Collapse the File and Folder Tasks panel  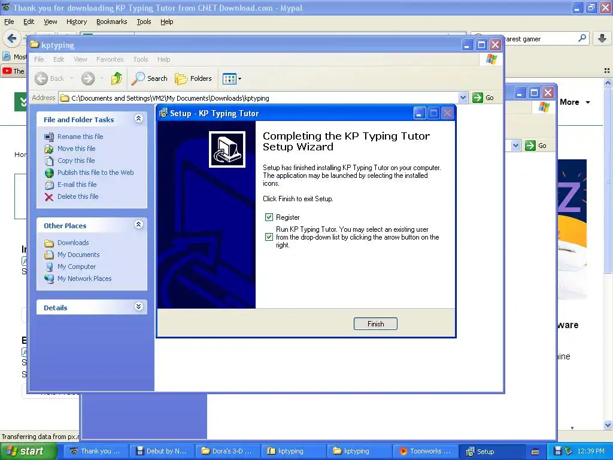point(139,119)
